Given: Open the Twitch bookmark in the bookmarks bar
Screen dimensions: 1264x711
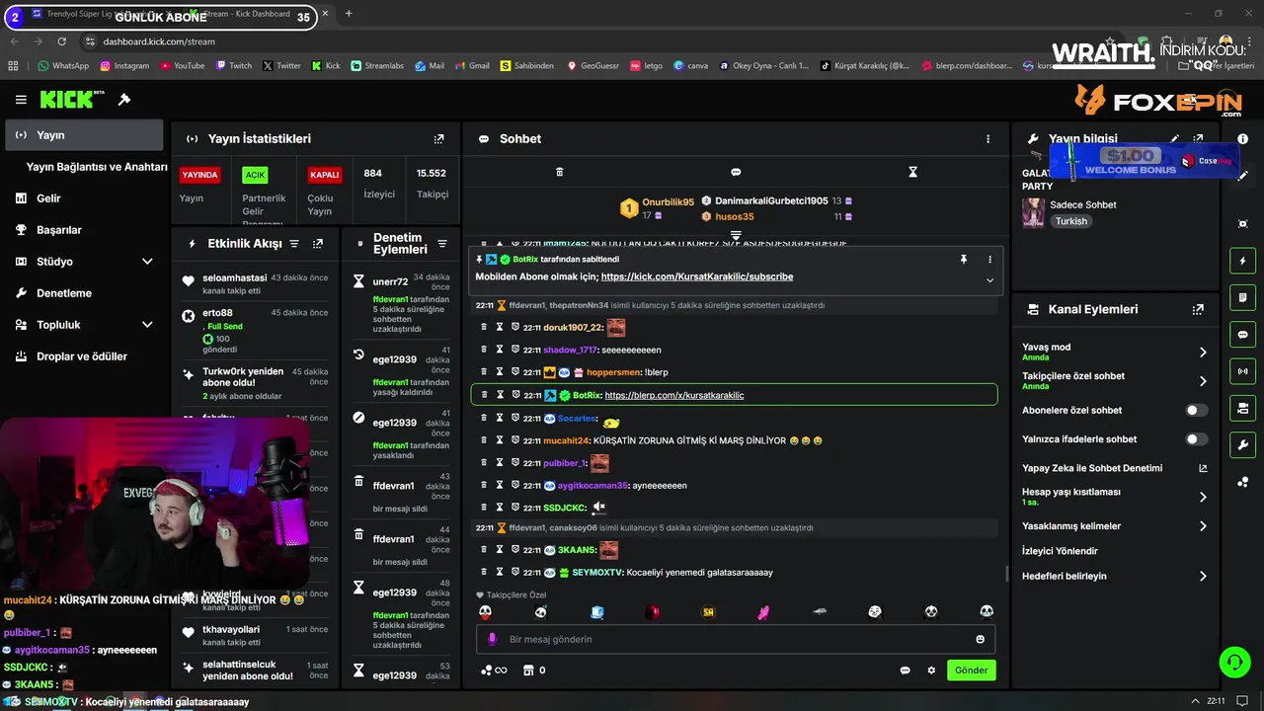Looking at the screenshot, I should point(234,66).
